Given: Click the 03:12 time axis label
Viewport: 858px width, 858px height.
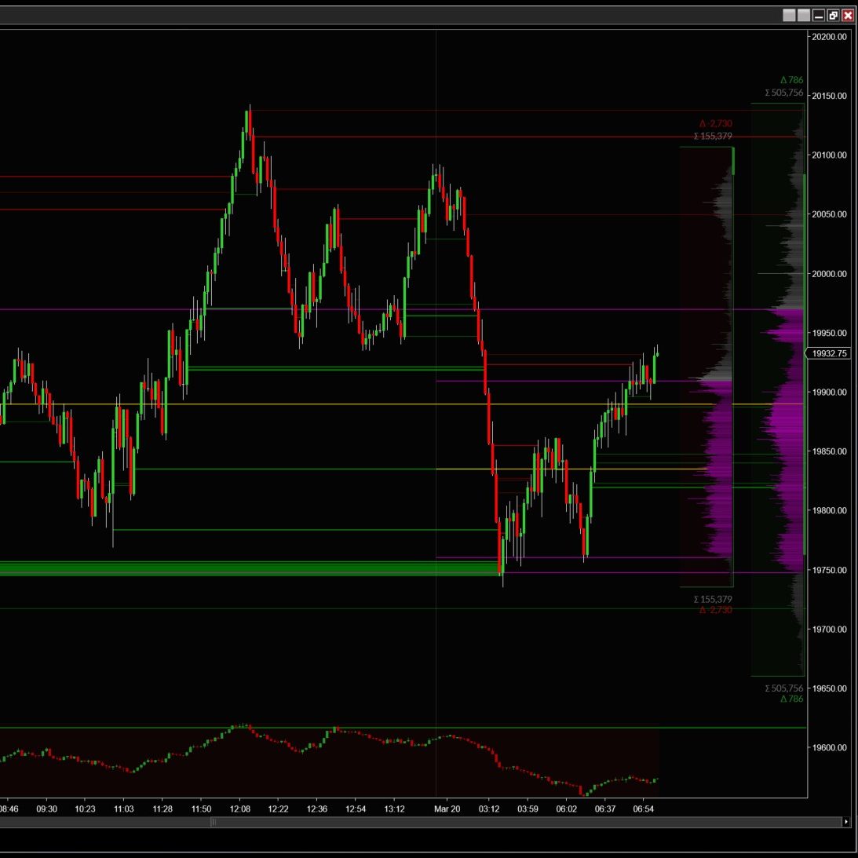Looking at the screenshot, I should (x=489, y=809).
